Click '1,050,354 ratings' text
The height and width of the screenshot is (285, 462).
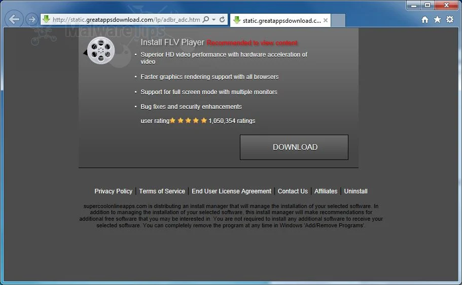(x=232, y=121)
